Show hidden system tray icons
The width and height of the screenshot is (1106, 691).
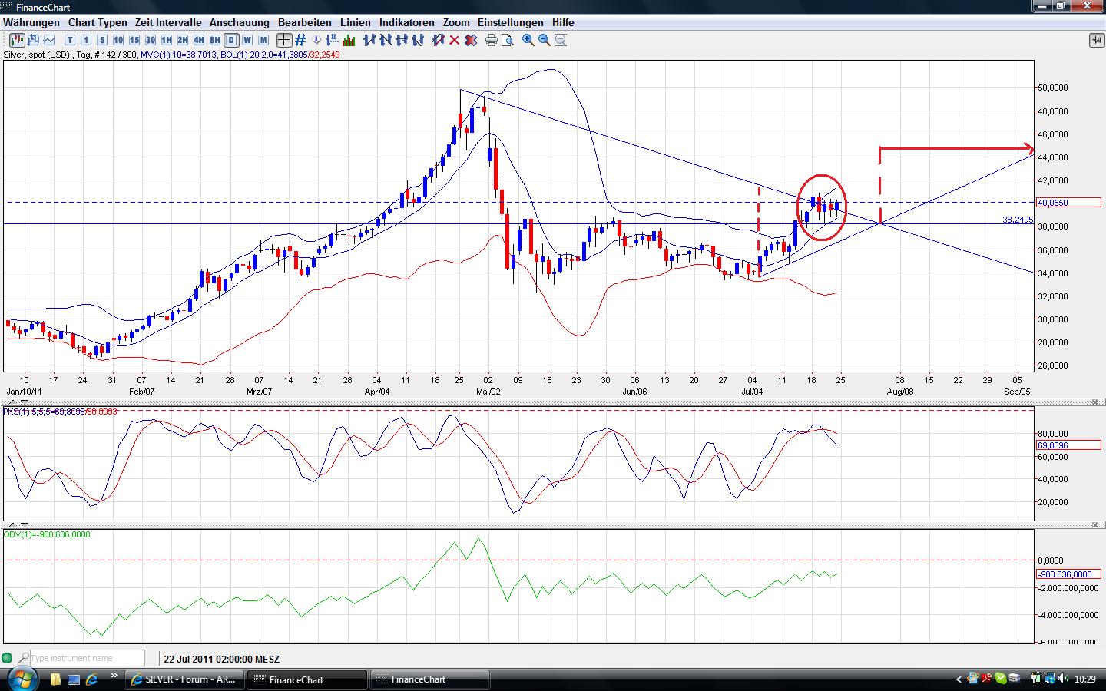pos(959,679)
